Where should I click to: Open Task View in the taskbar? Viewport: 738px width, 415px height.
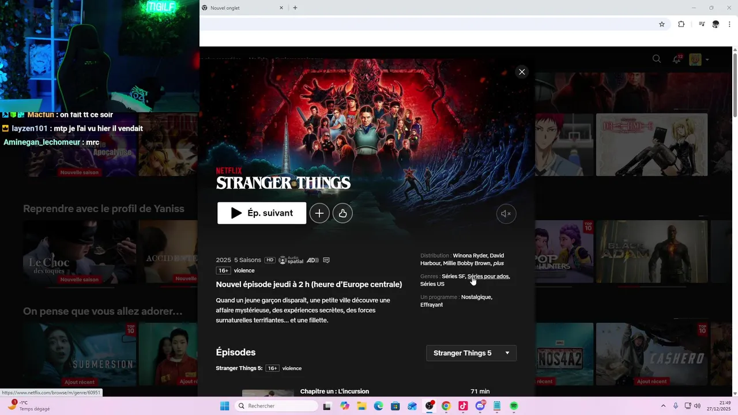327,406
